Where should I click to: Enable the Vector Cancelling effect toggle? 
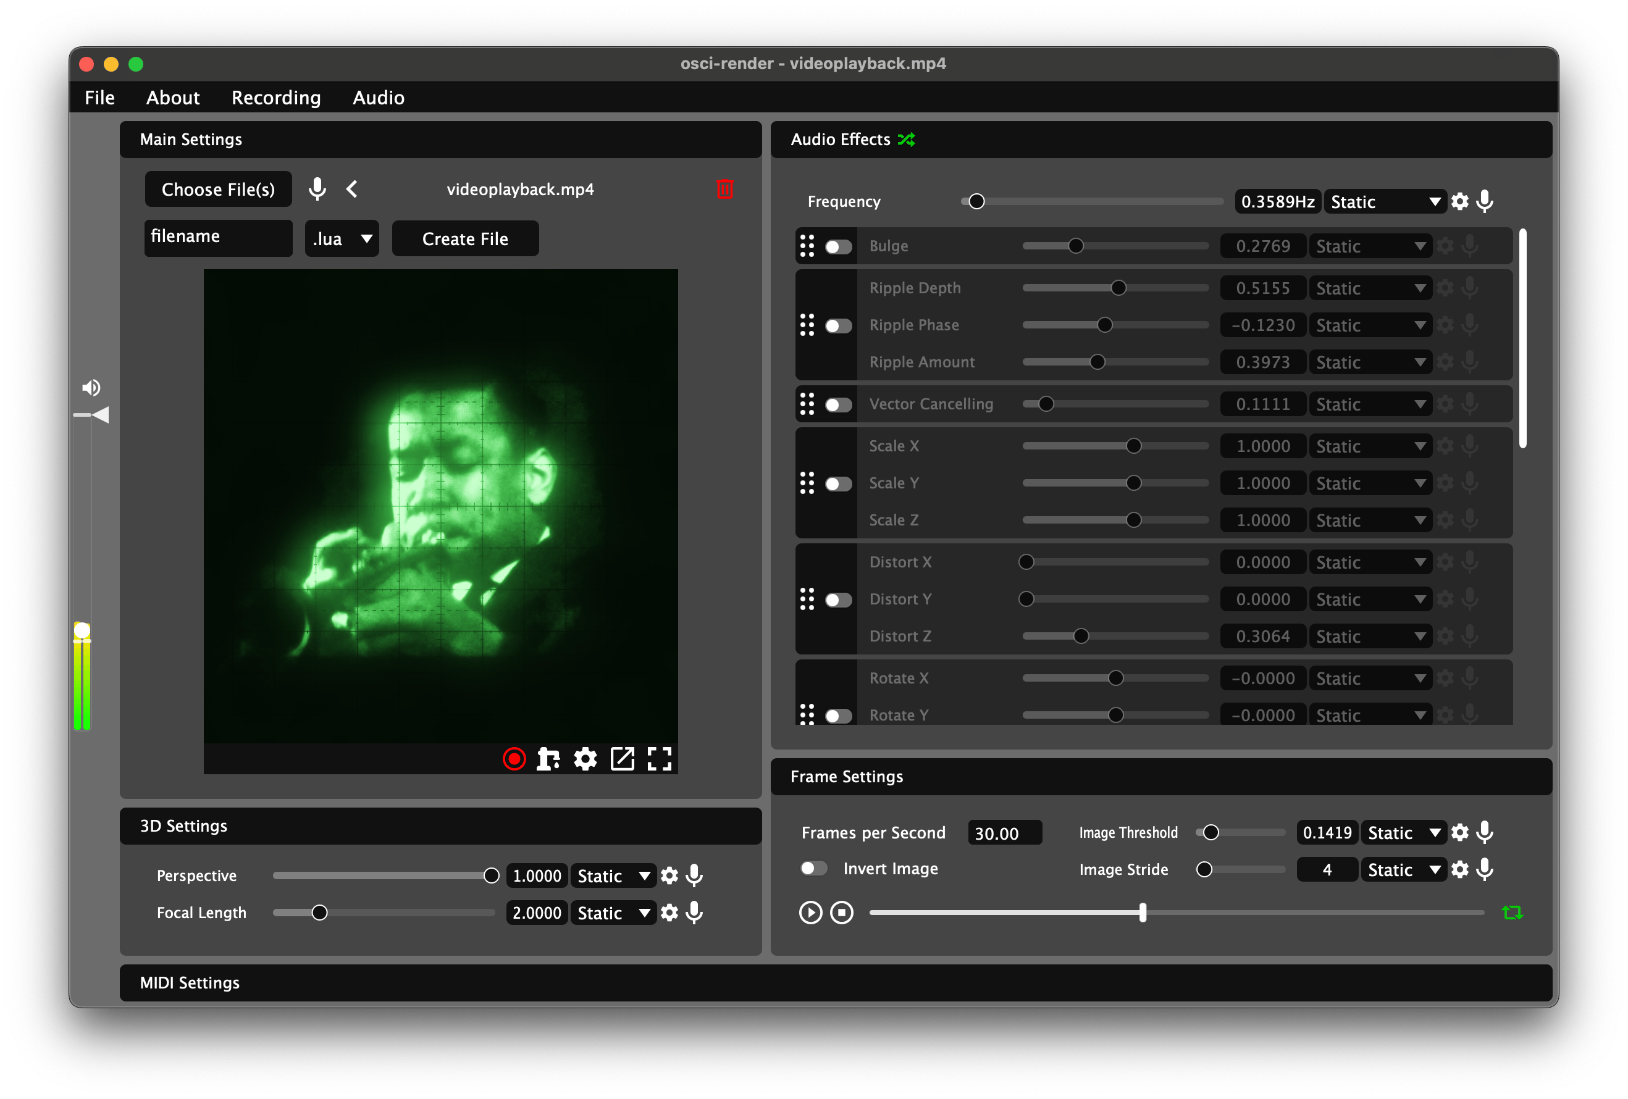pos(838,405)
